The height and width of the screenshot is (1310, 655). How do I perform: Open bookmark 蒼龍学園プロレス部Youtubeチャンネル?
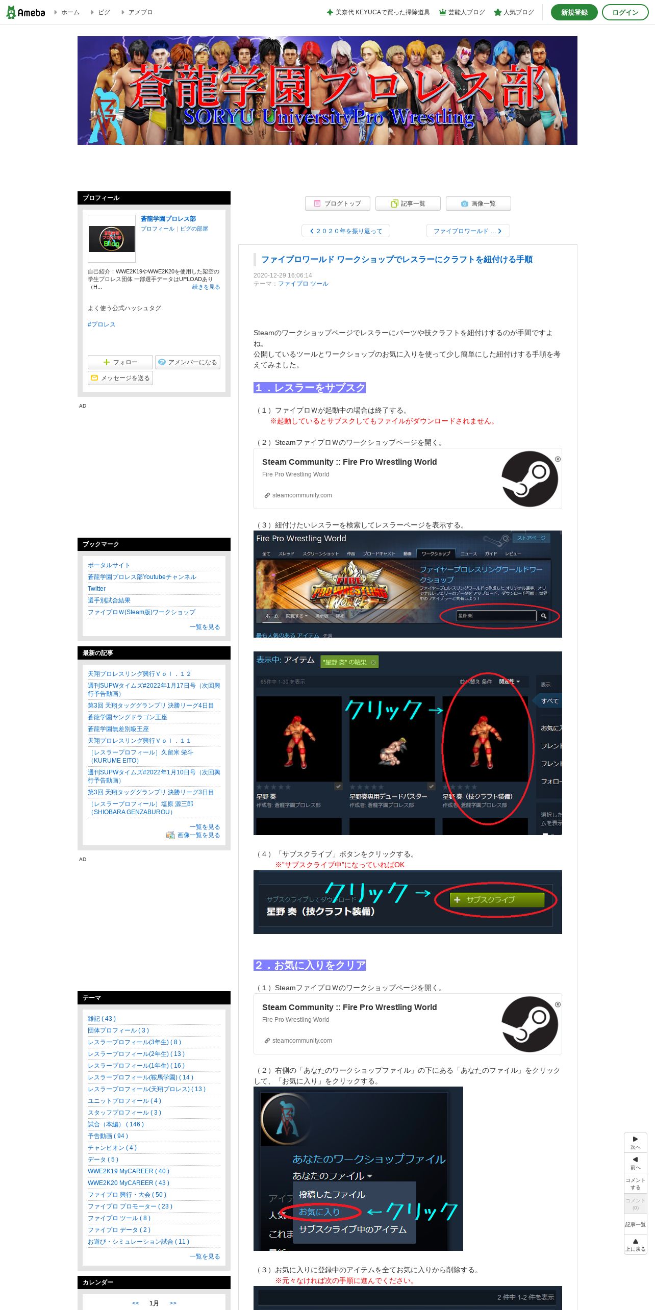click(142, 577)
